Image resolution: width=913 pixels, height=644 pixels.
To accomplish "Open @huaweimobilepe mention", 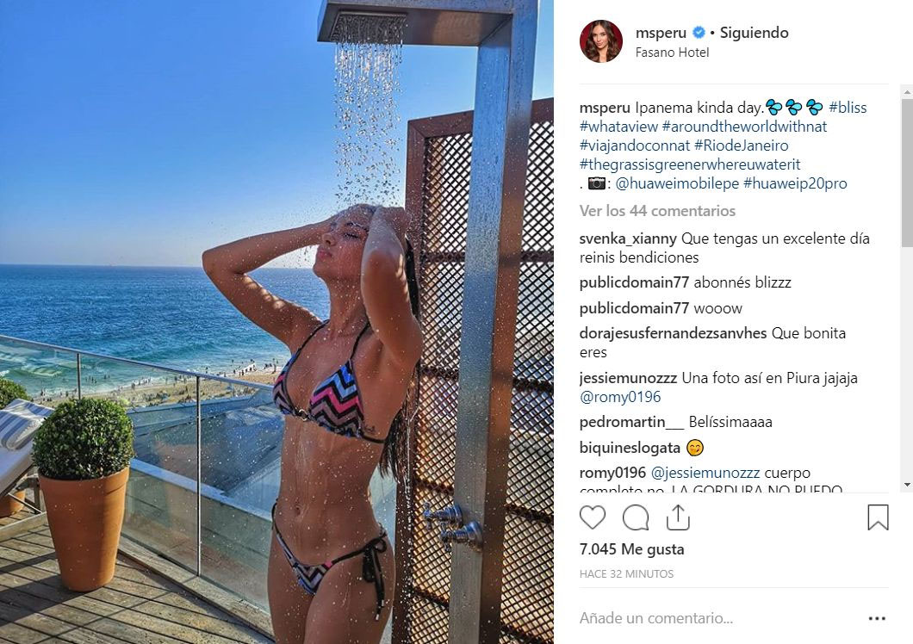I will [x=677, y=183].
